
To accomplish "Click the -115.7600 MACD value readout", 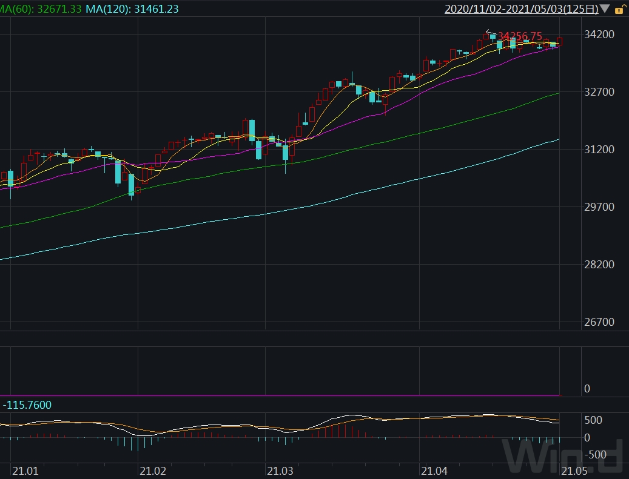I will 27,405.
